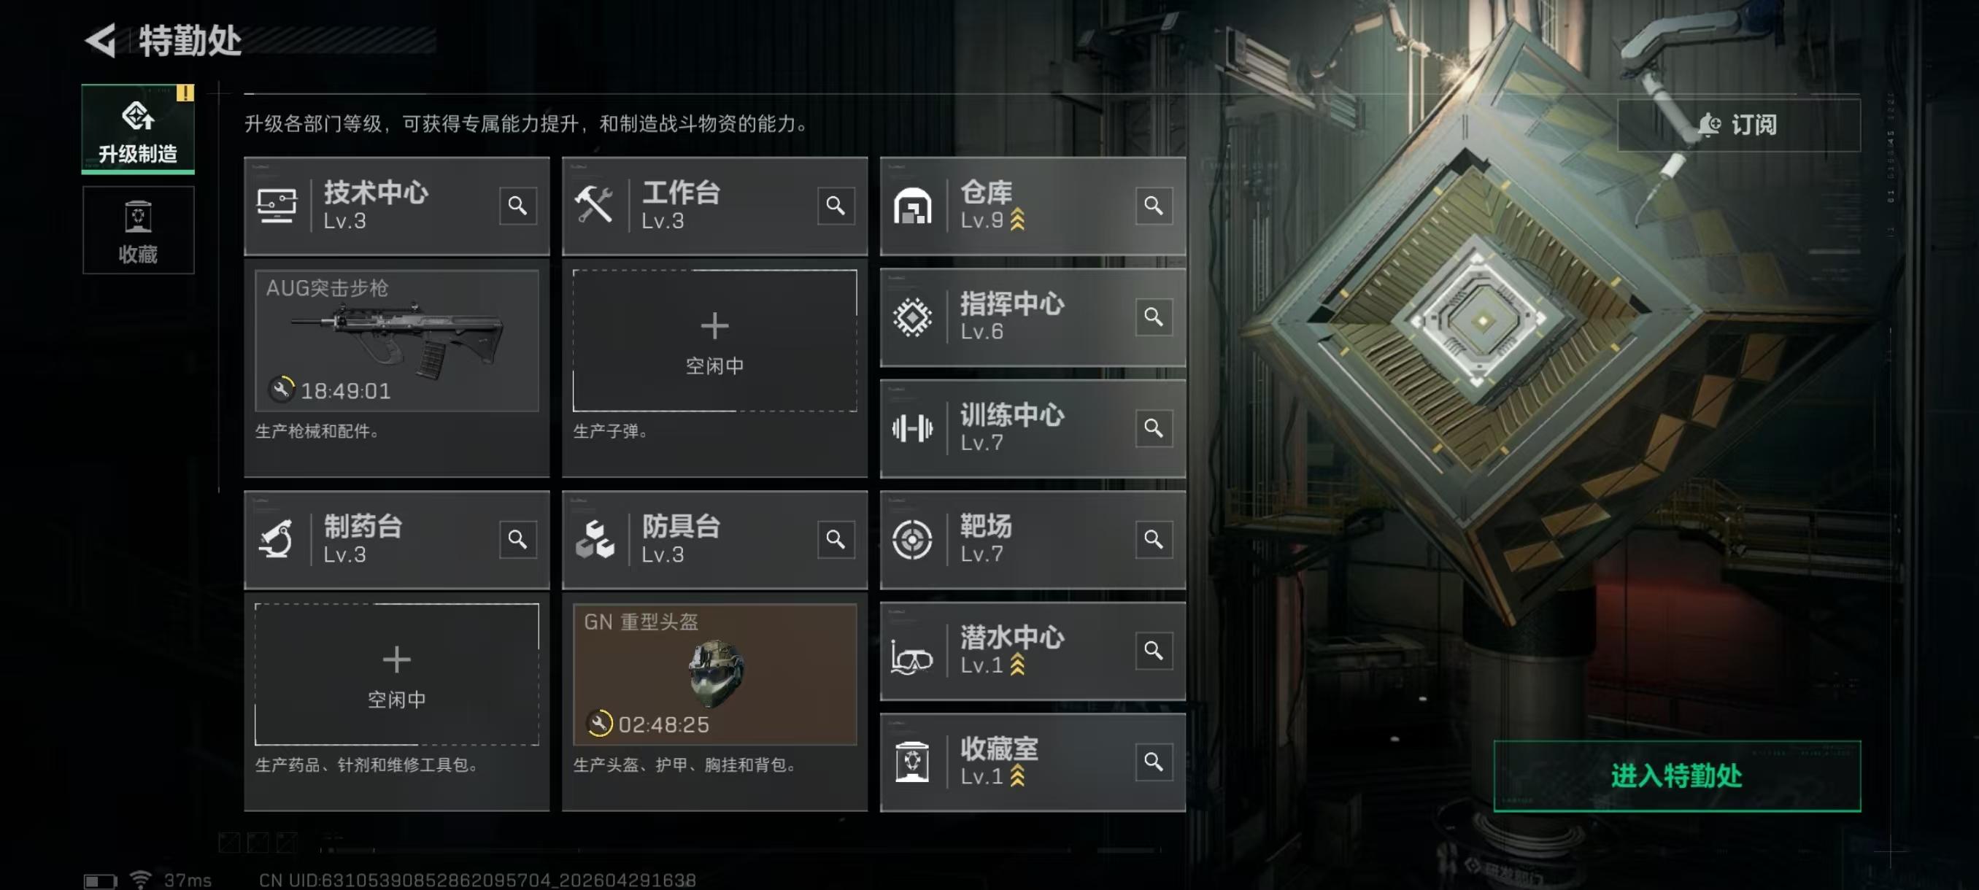Click the magnifier icon for 仓库
The height and width of the screenshot is (890, 1979).
click(1154, 206)
